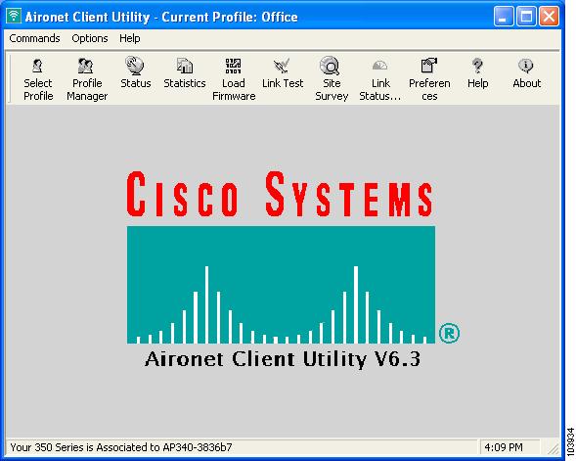Start the Site Survey tool
Image resolution: width=576 pixels, height=461 pixels.
(332, 79)
